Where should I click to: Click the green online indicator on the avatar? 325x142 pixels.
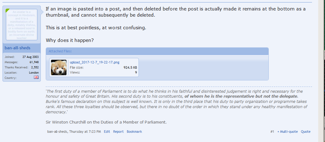[8, 10]
